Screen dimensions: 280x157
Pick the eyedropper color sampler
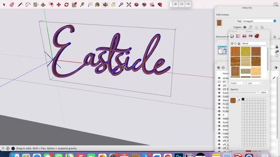point(239,100)
